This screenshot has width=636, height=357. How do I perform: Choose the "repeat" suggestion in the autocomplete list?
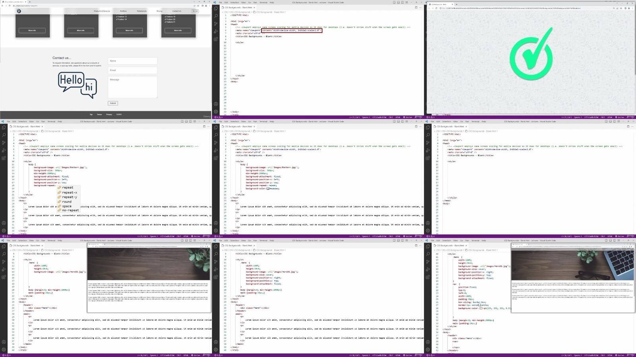pos(69,187)
